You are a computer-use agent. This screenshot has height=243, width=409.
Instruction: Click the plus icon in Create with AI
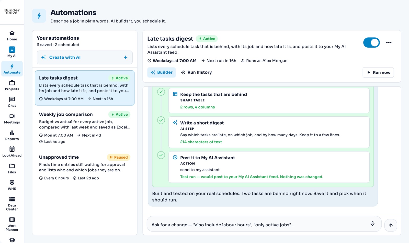(126, 57)
